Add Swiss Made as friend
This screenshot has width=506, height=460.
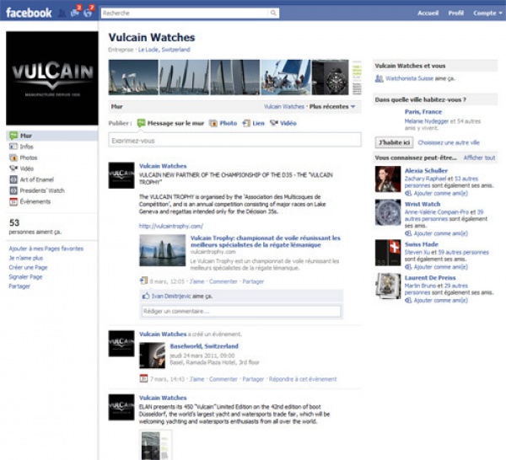pos(436,267)
